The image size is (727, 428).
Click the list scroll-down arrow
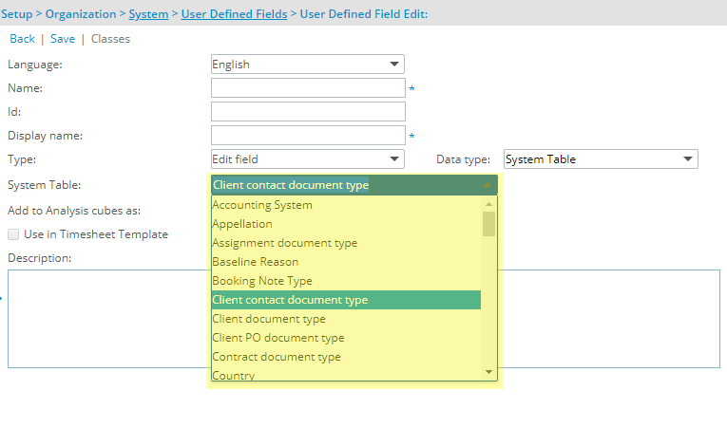[x=488, y=372]
